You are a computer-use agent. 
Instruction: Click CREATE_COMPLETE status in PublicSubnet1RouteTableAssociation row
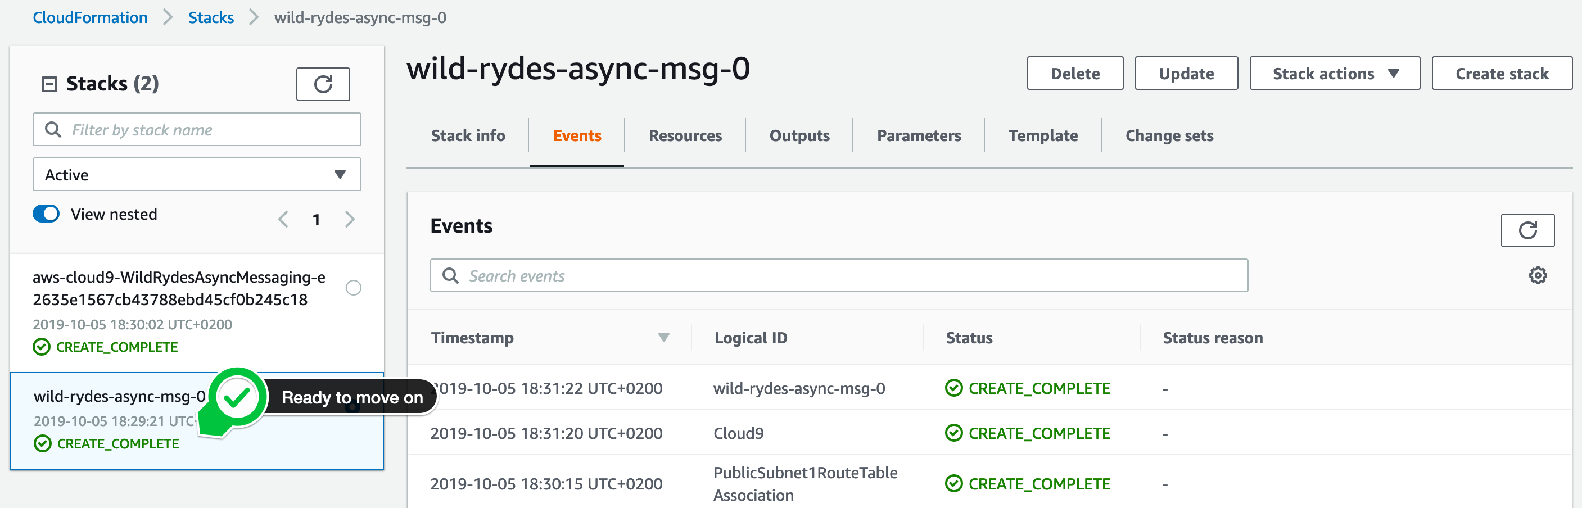point(1028,483)
